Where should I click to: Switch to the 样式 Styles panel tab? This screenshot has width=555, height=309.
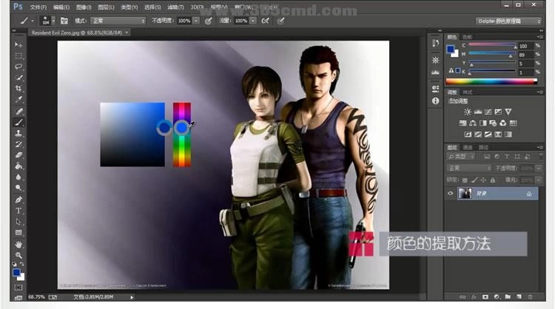click(468, 92)
